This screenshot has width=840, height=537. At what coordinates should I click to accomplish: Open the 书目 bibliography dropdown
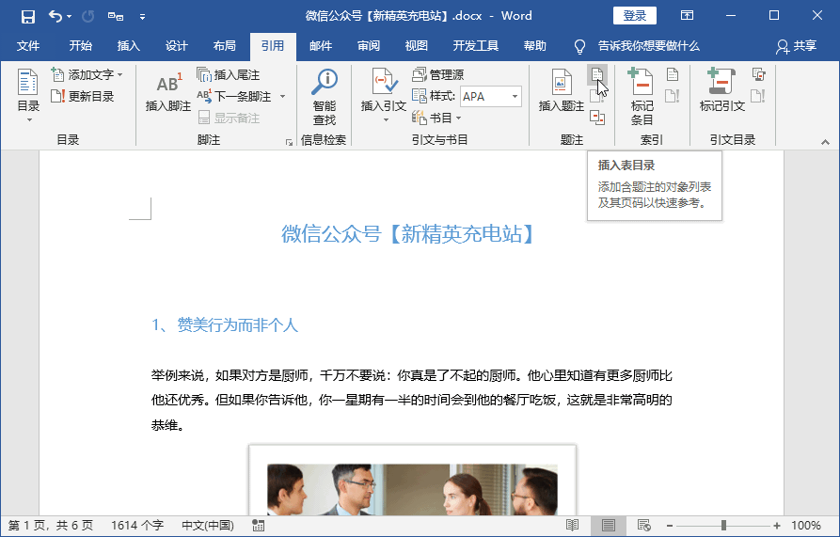coord(436,118)
